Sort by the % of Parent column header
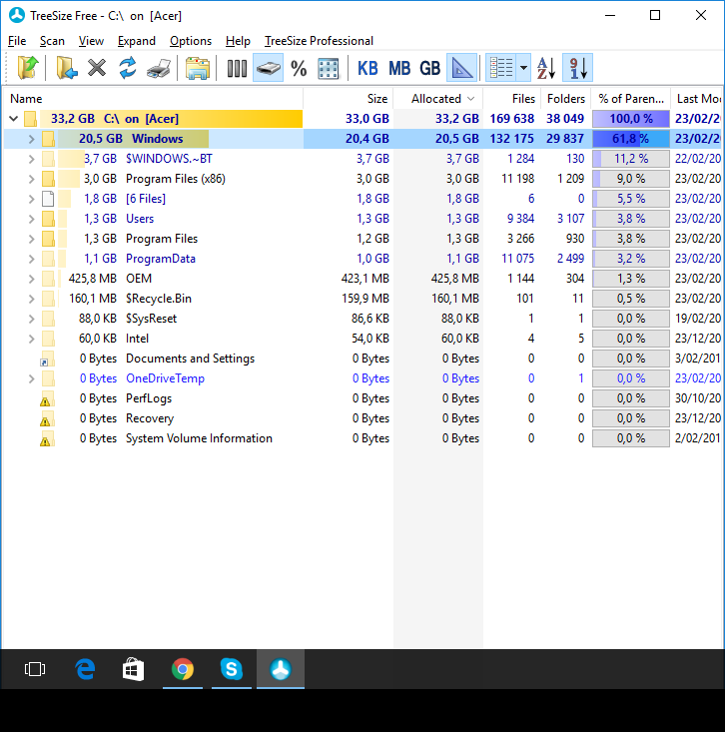Image resolution: width=725 pixels, height=732 pixels. click(631, 99)
